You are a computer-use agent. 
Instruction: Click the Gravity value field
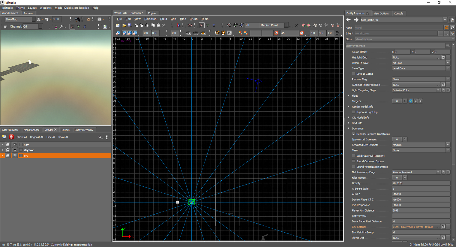point(421,183)
